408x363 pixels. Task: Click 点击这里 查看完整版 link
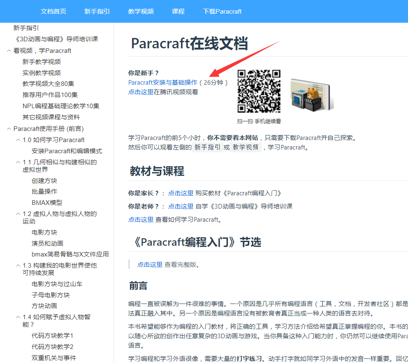pyautogui.click(x=150, y=265)
